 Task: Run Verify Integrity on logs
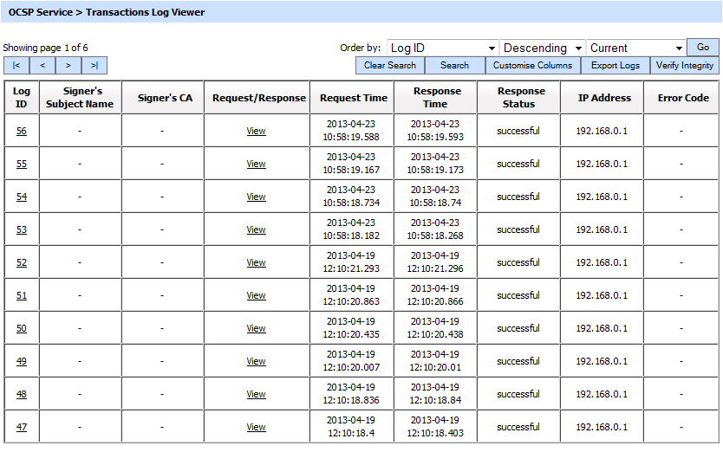685,66
